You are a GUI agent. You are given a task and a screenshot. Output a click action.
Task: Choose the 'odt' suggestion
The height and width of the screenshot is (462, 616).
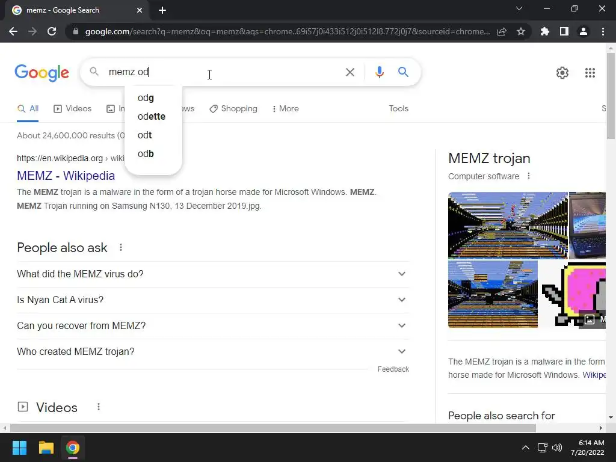153,135
